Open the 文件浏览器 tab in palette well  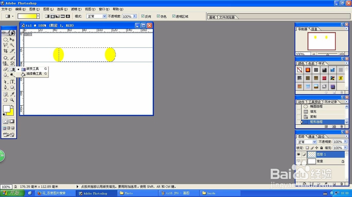pyautogui.click(x=227, y=17)
